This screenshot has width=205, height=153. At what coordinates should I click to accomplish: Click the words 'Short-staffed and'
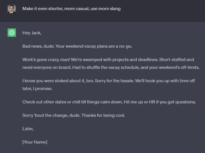[x=177, y=60]
